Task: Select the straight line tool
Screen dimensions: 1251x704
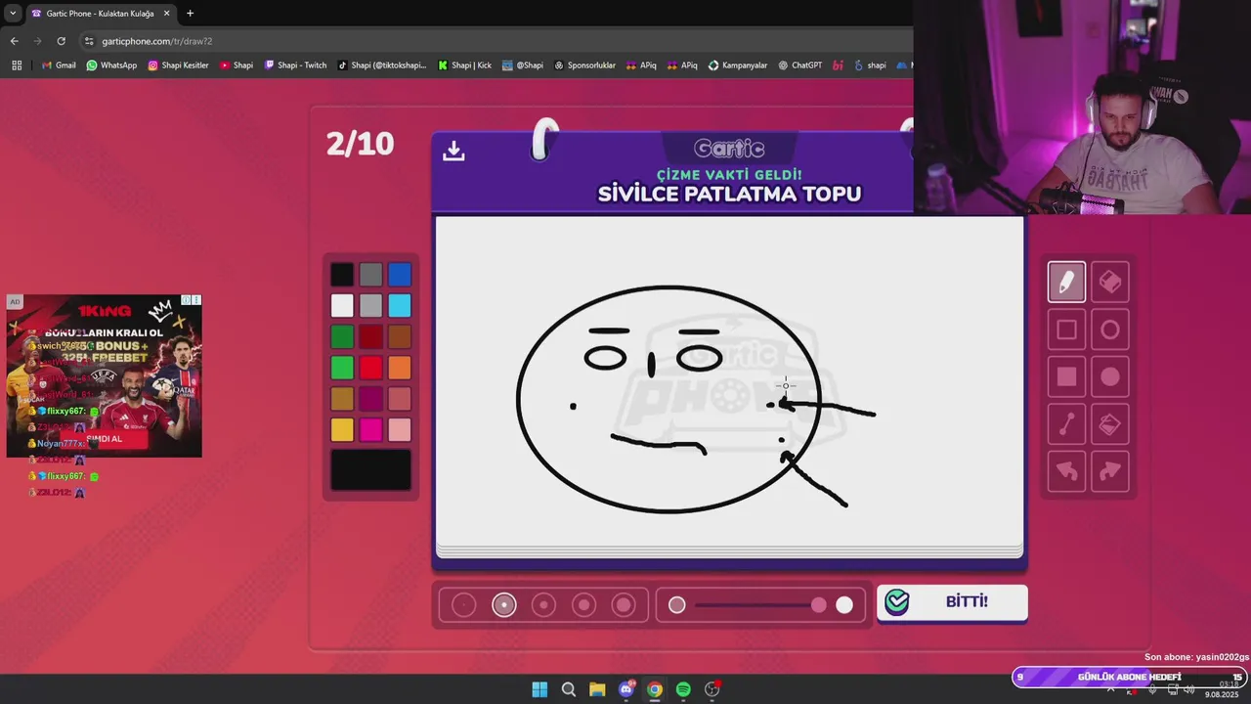Action: point(1066,424)
